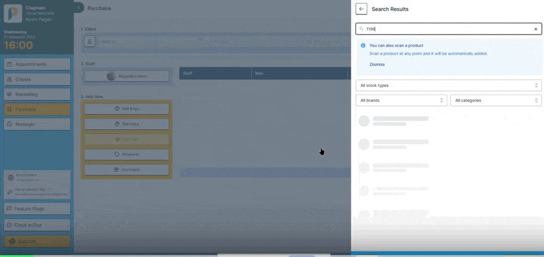544x257 pixels.
Task: Click the calendar icon beside Appointments
Action: (x=10, y=64)
